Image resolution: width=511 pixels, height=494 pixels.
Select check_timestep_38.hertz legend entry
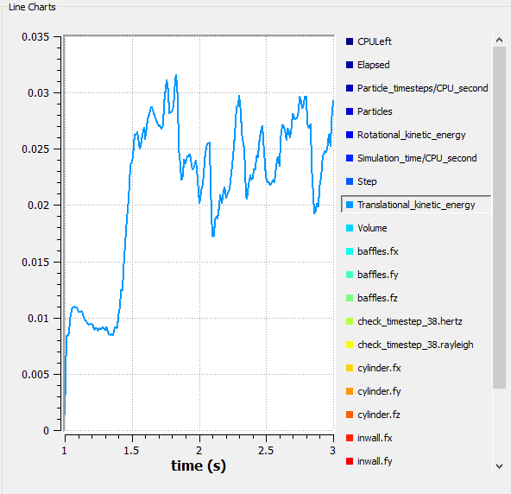[x=416, y=321]
